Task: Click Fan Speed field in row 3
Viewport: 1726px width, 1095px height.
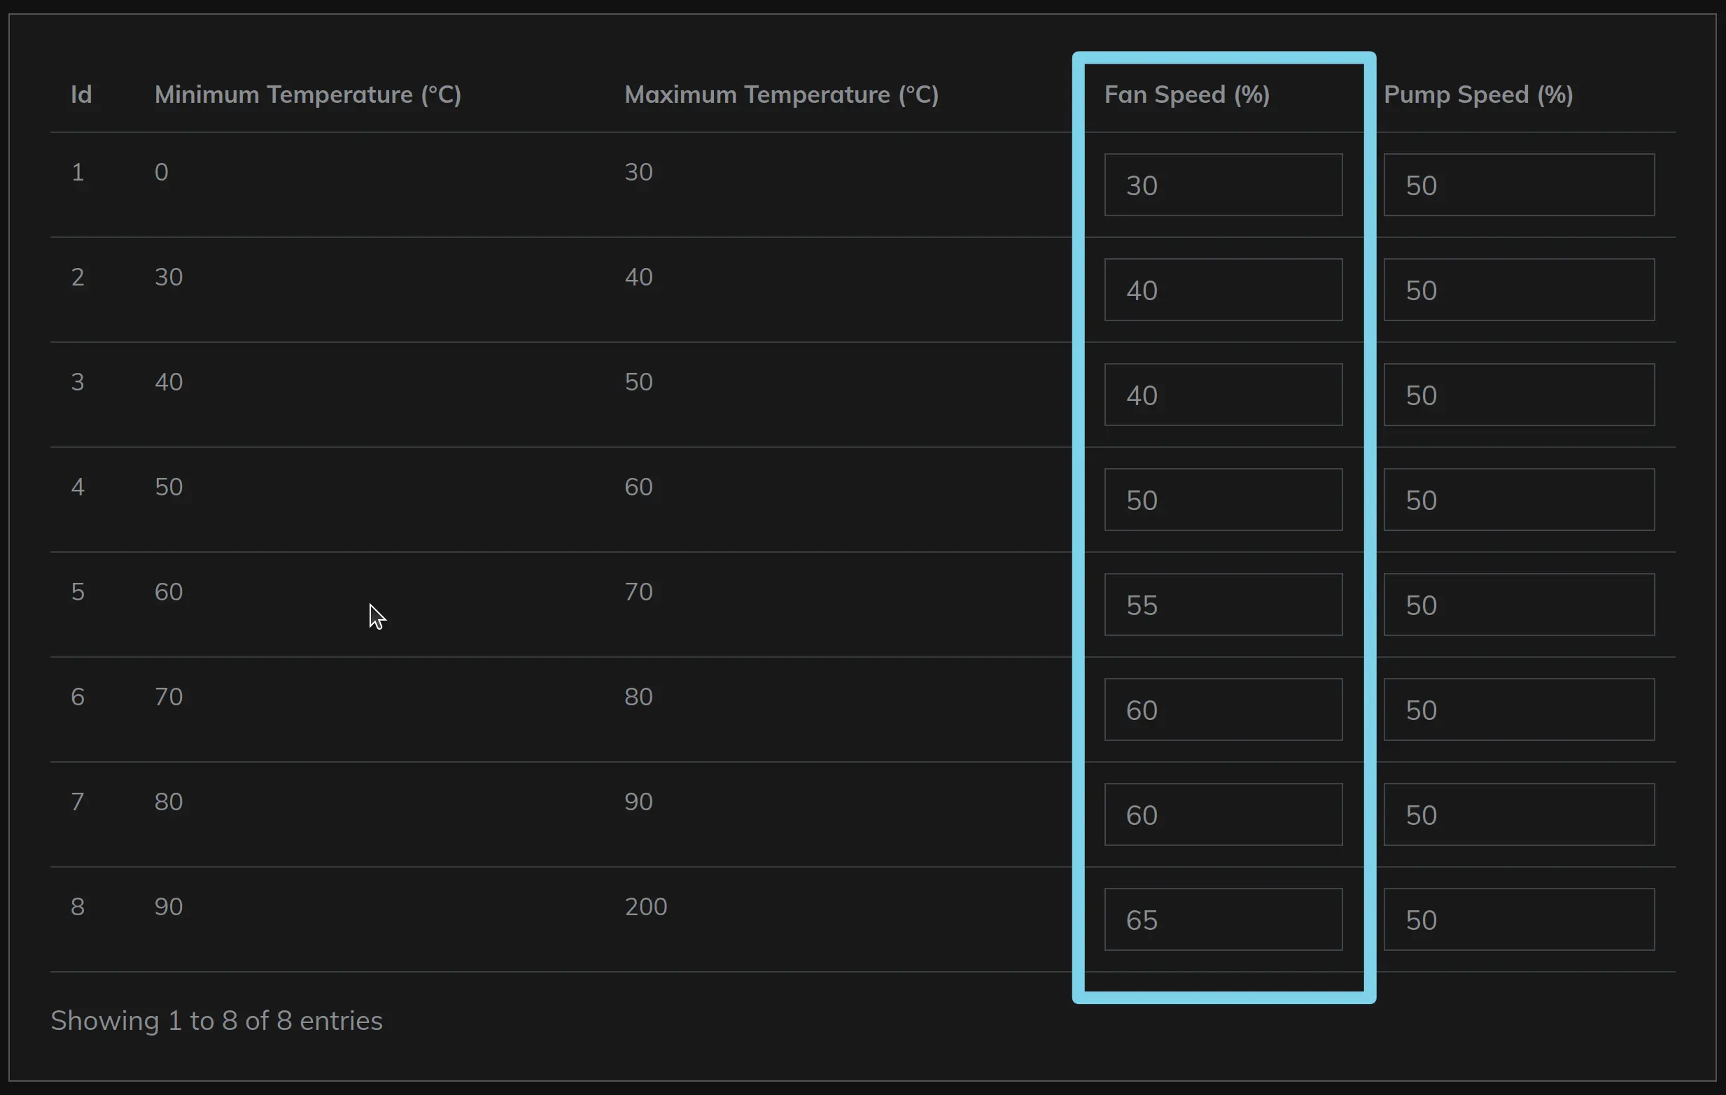Action: click(1223, 395)
